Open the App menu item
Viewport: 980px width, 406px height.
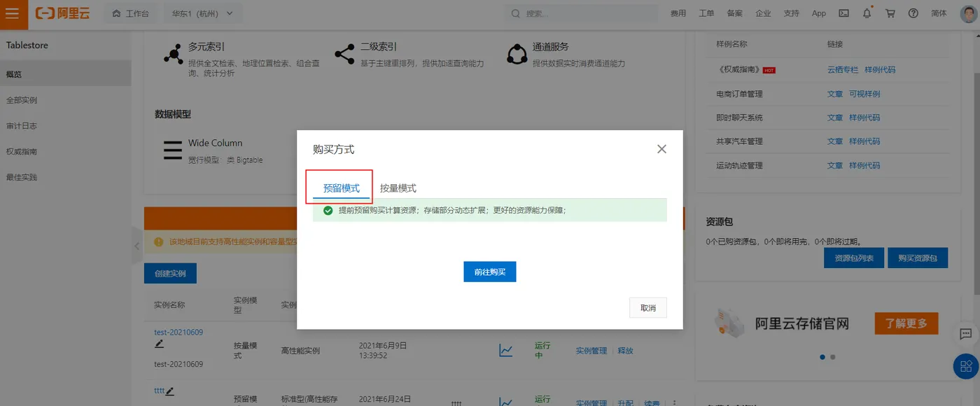pos(819,13)
